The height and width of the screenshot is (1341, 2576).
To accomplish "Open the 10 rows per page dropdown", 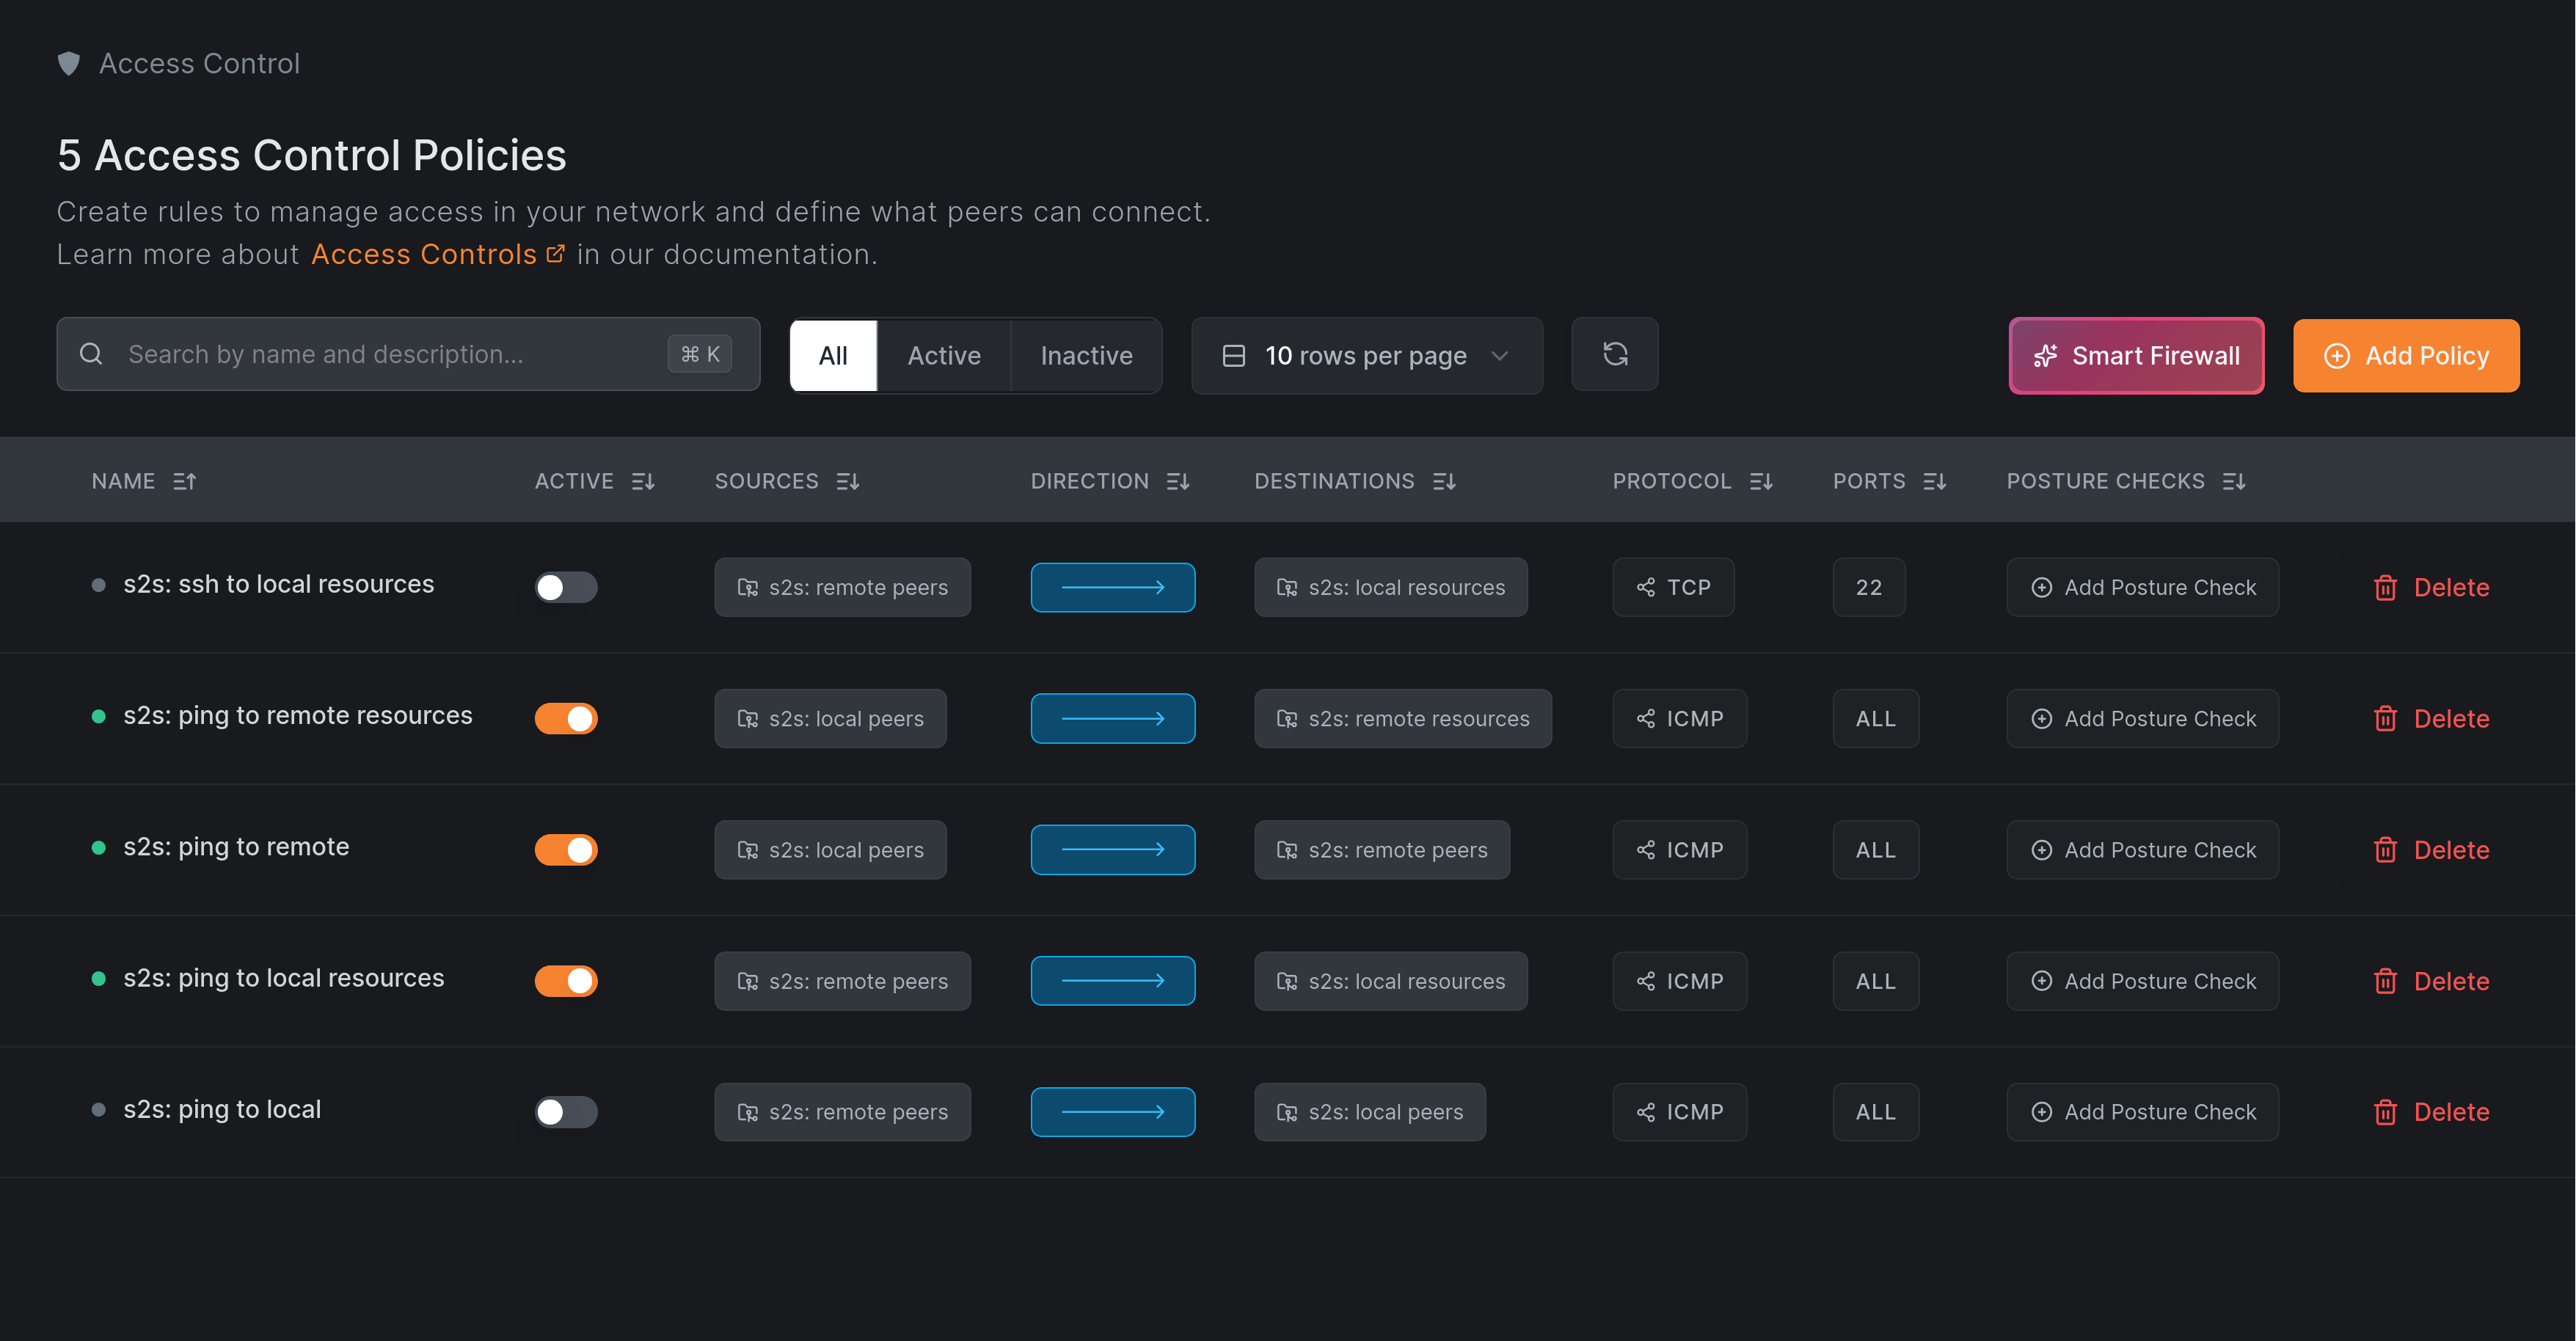I will click(x=1366, y=356).
